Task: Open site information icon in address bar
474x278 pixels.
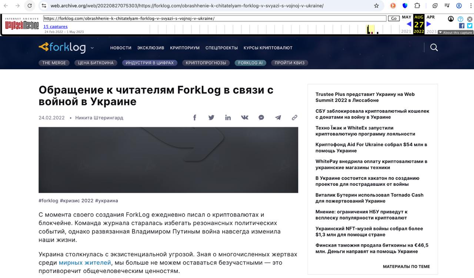Action: tap(44, 6)
